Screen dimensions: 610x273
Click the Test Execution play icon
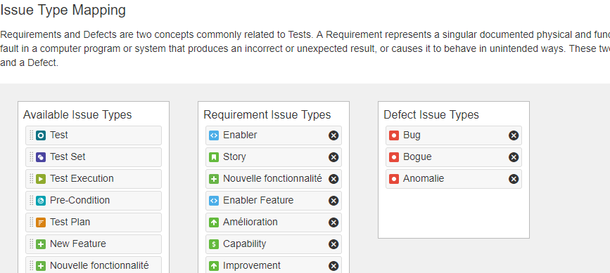(x=41, y=179)
